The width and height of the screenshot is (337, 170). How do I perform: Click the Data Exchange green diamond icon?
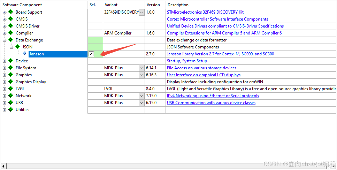[x=10, y=40]
